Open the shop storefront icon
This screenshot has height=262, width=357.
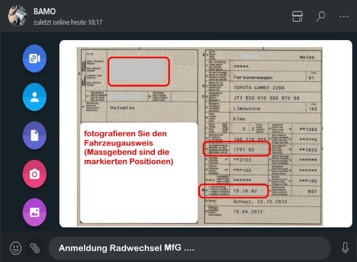point(297,16)
